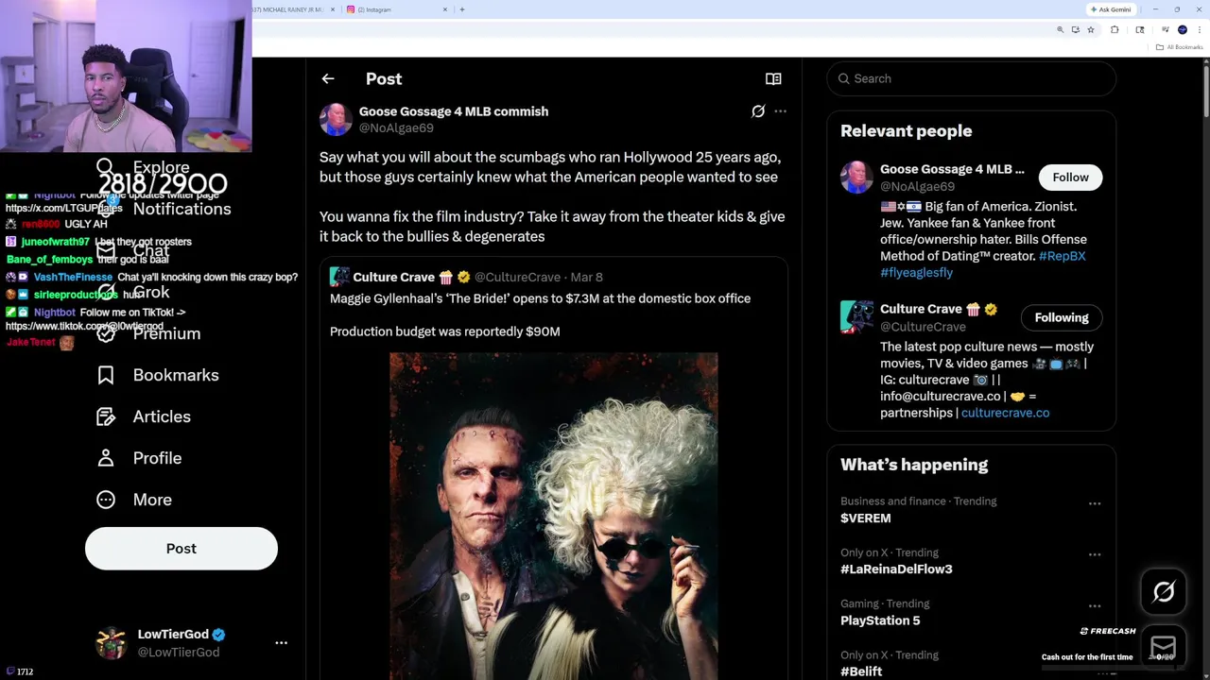
Task: Click install app icon in address bar
Action: click(x=1075, y=30)
